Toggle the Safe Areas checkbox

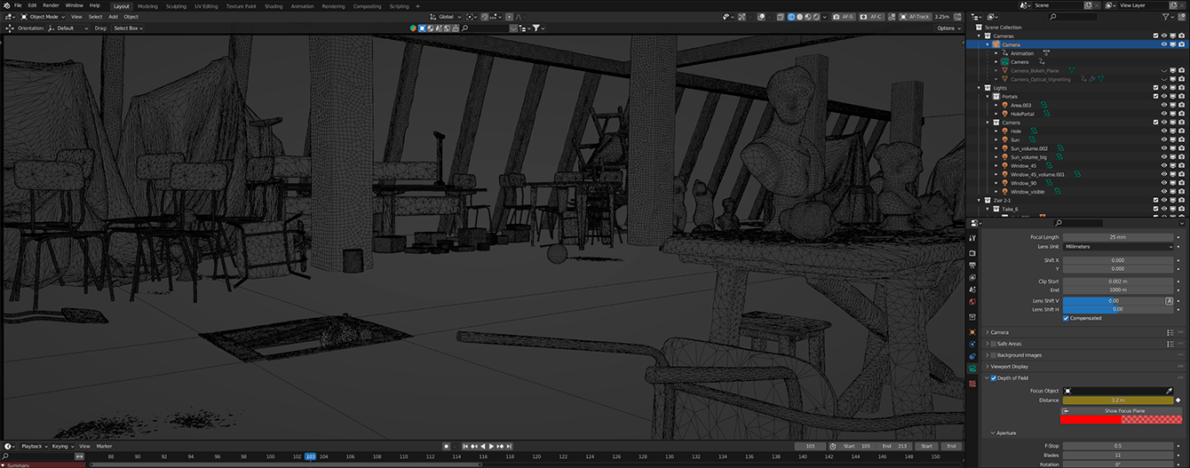[994, 344]
